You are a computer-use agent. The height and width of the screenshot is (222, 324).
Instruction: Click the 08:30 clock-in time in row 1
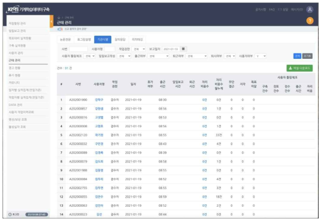point(163,100)
